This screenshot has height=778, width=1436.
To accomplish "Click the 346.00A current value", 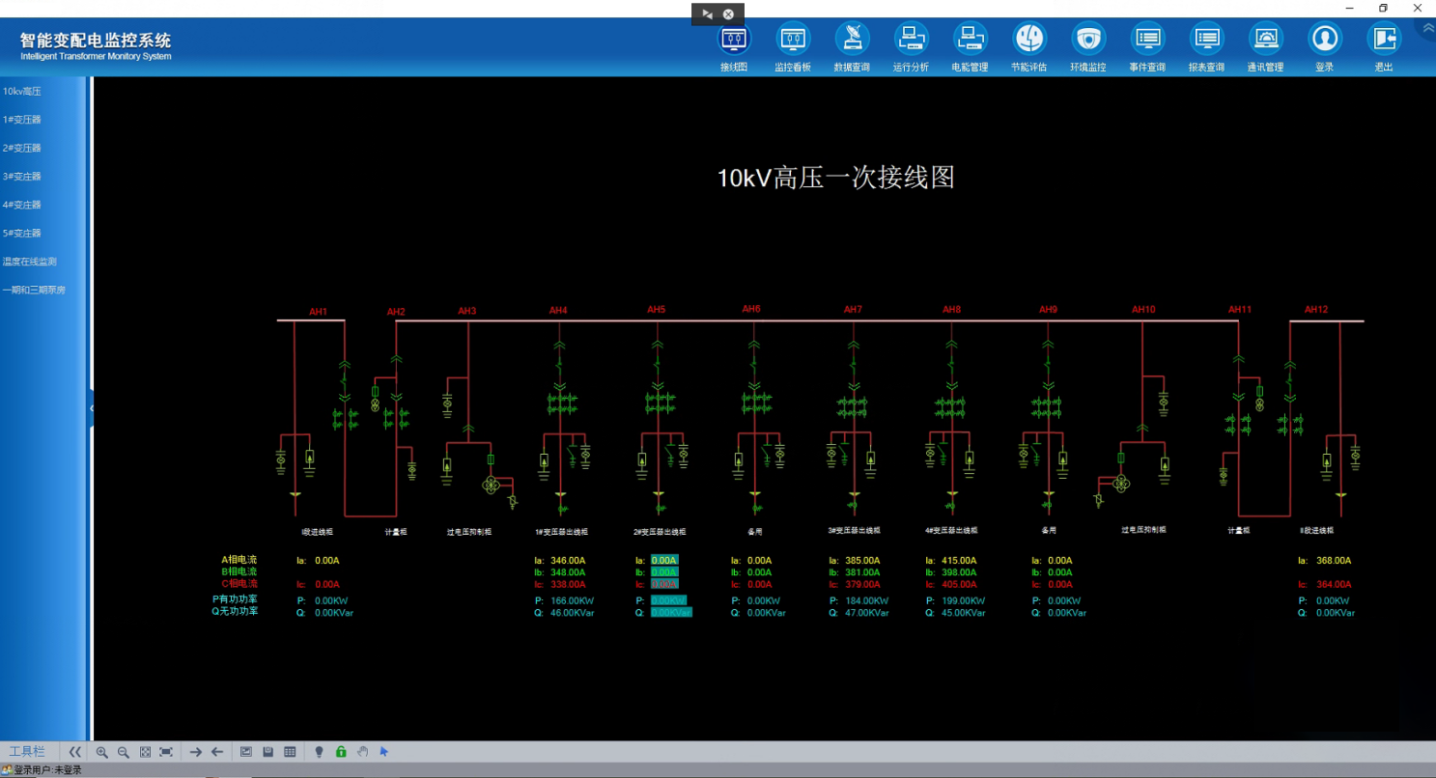I will point(568,561).
